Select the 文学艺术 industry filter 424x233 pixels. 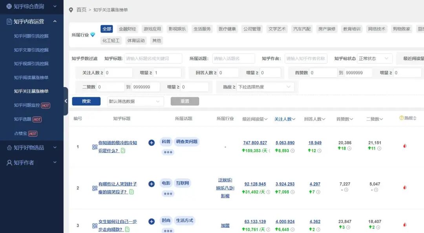(x=277, y=29)
